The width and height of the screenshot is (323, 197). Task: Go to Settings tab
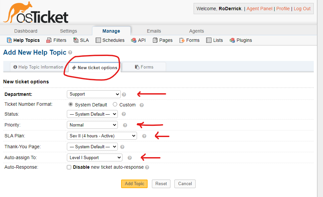coord(69,31)
